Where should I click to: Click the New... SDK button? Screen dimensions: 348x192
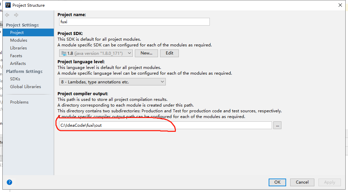pyautogui.click(x=147, y=53)
